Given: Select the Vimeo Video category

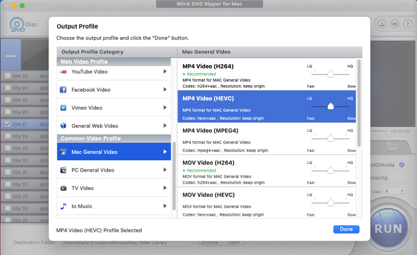Looking at the screenshot, I should pyautogui.click(x=114, y=108).
